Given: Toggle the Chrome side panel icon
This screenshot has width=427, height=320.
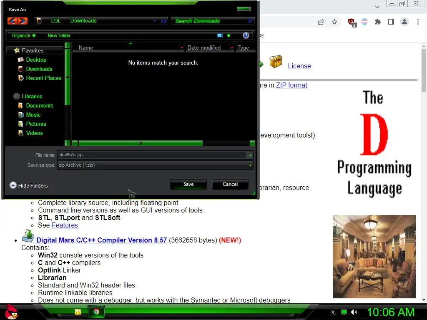Looking at the screenshot, I should click(x=391, y=22).
